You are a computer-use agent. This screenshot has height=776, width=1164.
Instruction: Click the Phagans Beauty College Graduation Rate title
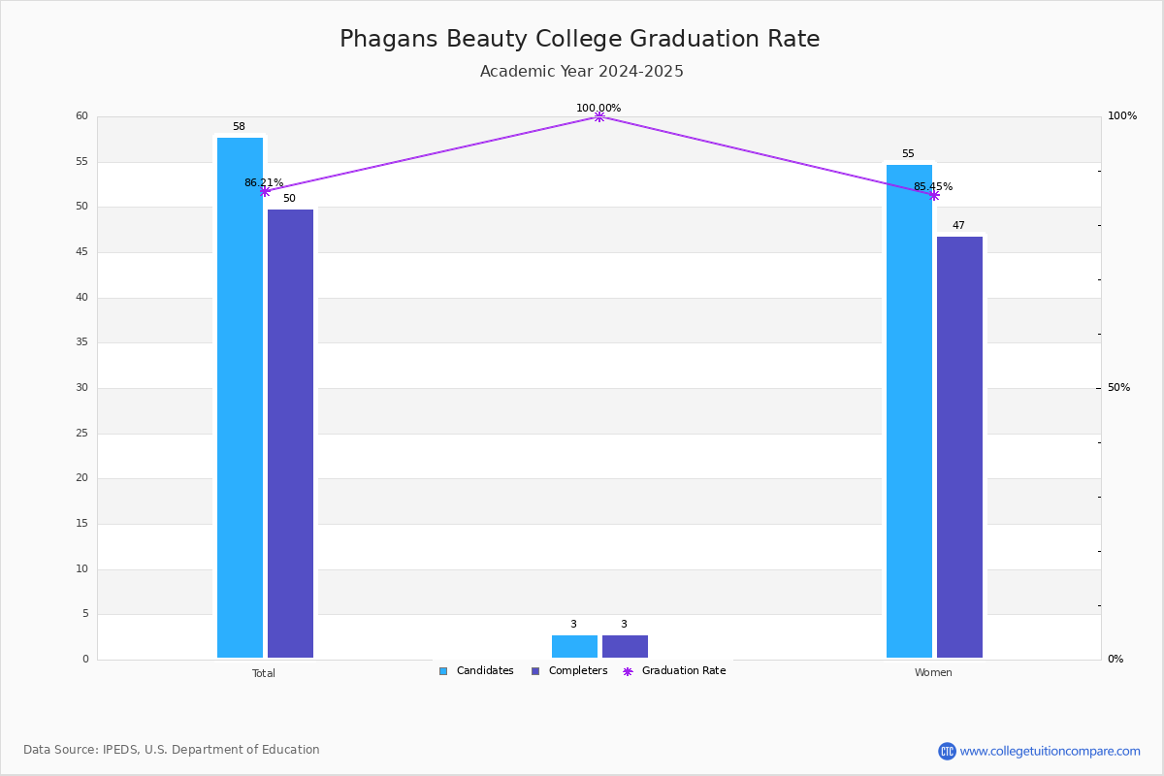580,39
